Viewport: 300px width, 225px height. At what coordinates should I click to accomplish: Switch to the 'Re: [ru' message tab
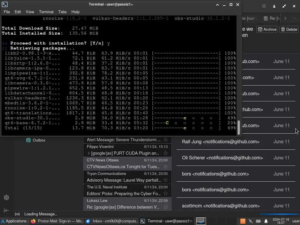click(x=272, y=18)
